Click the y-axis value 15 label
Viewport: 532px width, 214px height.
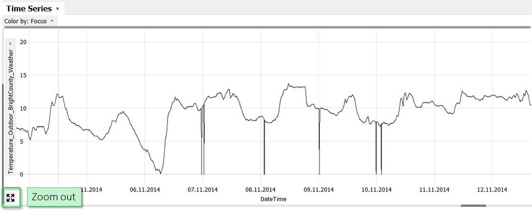[23, 75]
